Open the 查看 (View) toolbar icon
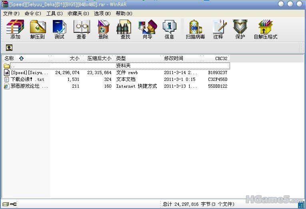 [x=81, y=29]
